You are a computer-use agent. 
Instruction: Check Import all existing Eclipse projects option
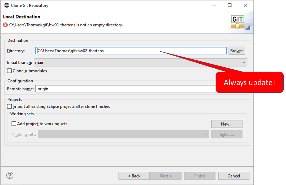[10, 106]
